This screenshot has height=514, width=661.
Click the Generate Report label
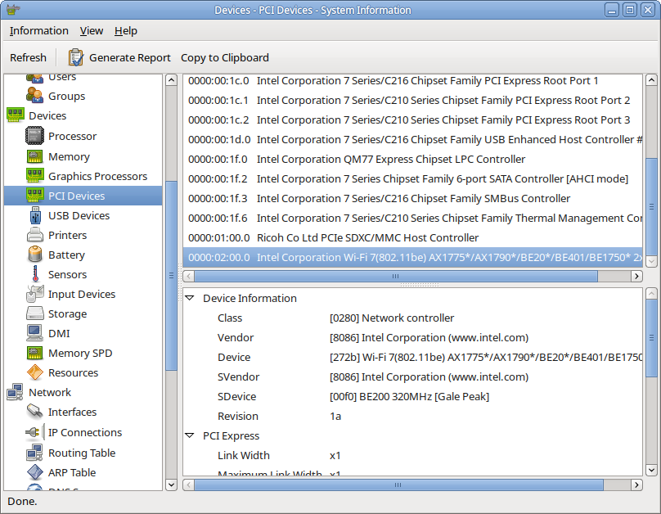click(x=130, y=58)
